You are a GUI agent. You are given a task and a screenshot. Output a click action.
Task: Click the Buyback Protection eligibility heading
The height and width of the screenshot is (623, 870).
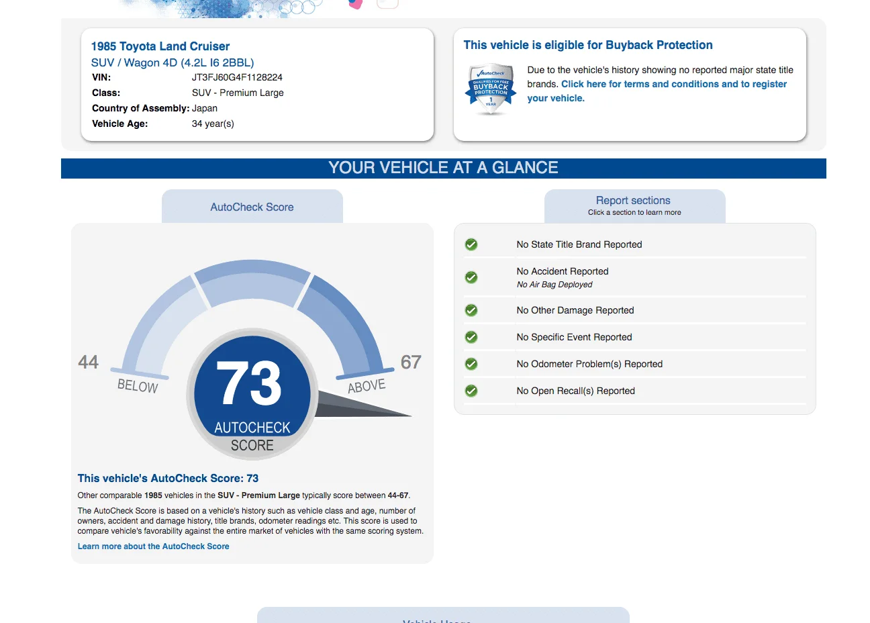[588, 45]
